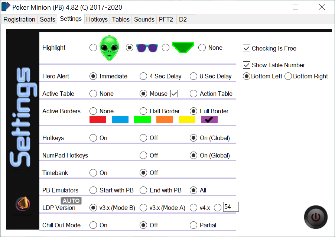335x237 pixels.
Task: Switch to the Seats tab
Action: pos(48,19)
